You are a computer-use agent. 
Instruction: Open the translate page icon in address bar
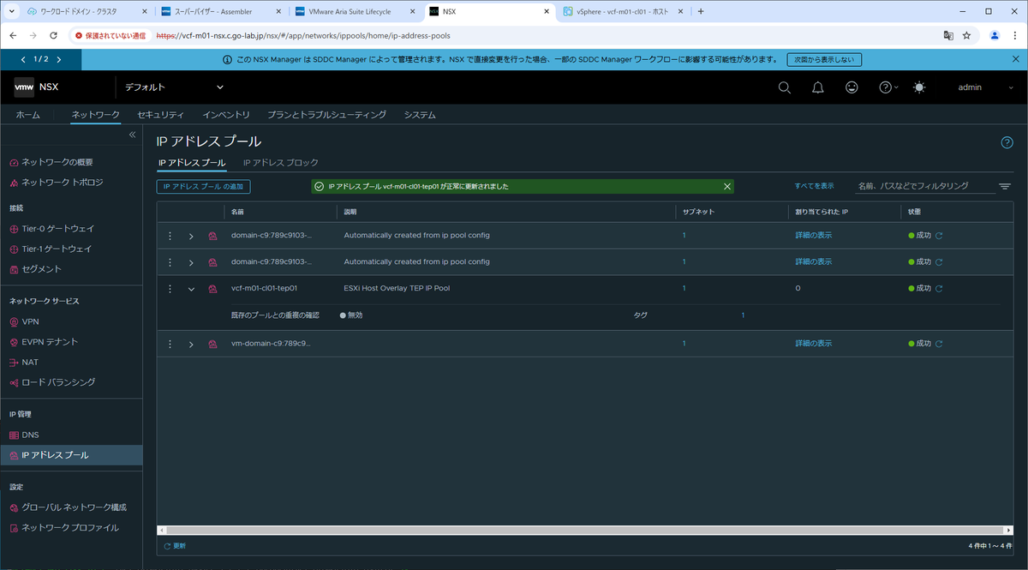click(947, 36)
